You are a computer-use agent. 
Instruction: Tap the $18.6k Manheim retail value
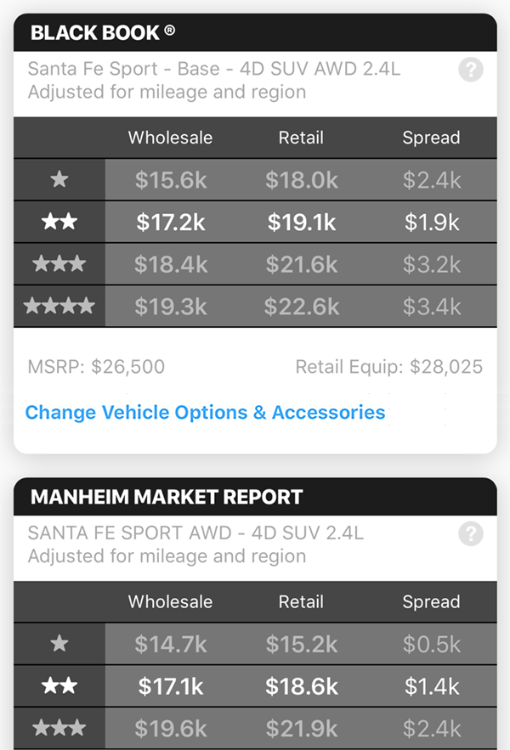click(x=301, y=686)
